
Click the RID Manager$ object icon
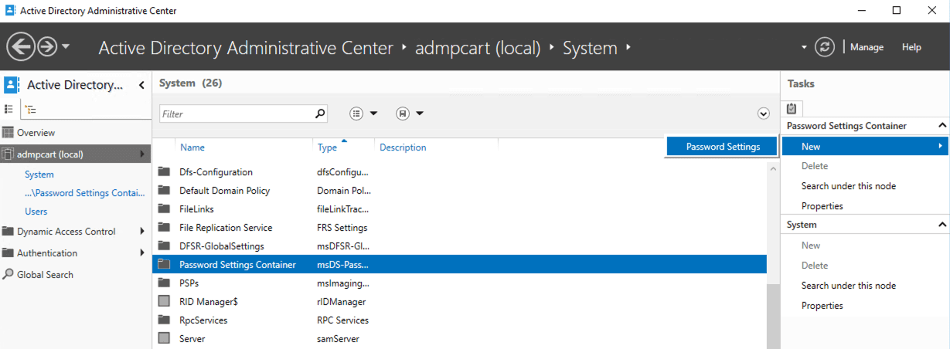coord(164,302)
